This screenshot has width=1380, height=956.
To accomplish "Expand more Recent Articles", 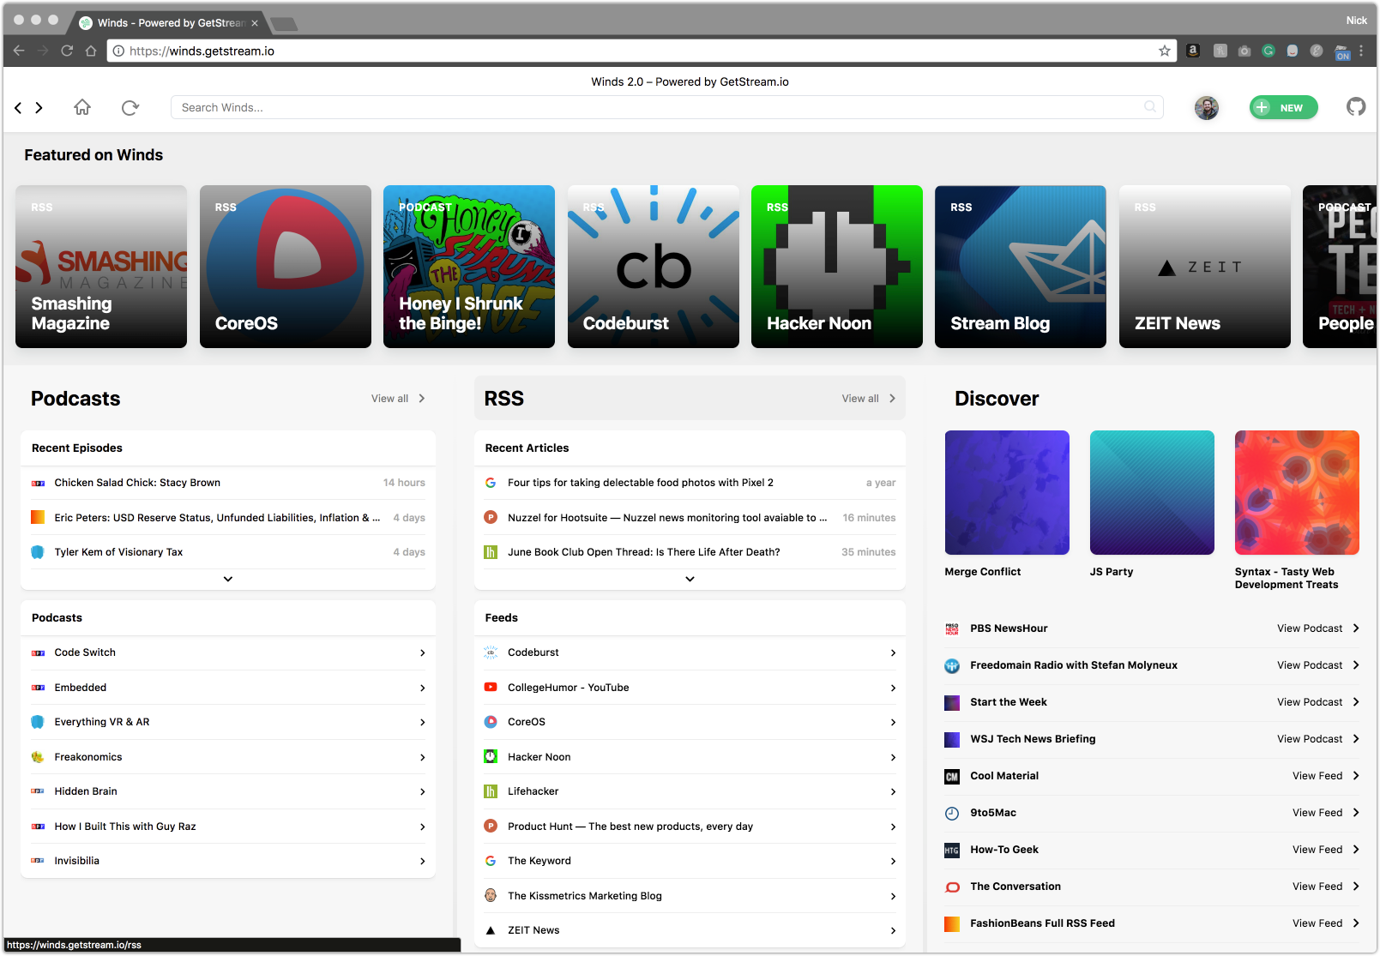I will (x=690, y=579).
